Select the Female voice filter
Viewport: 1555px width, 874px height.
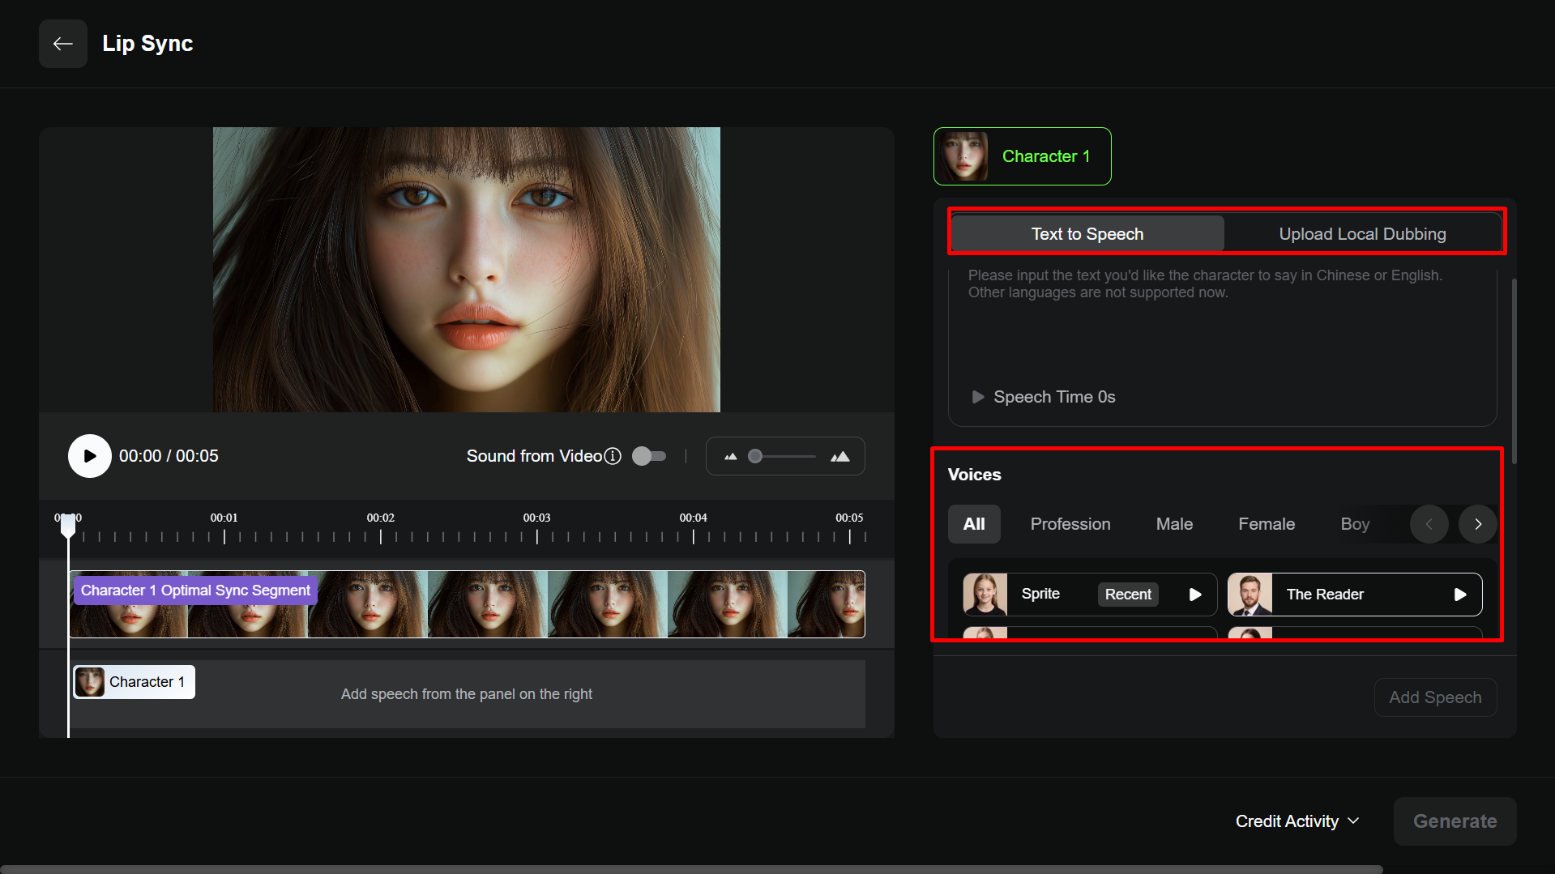tap(1267, 523)
